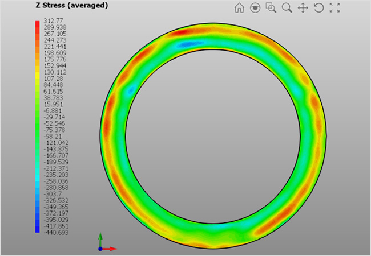
Task: Click the eye-shaped Look At icon
Action: [255, 8]
